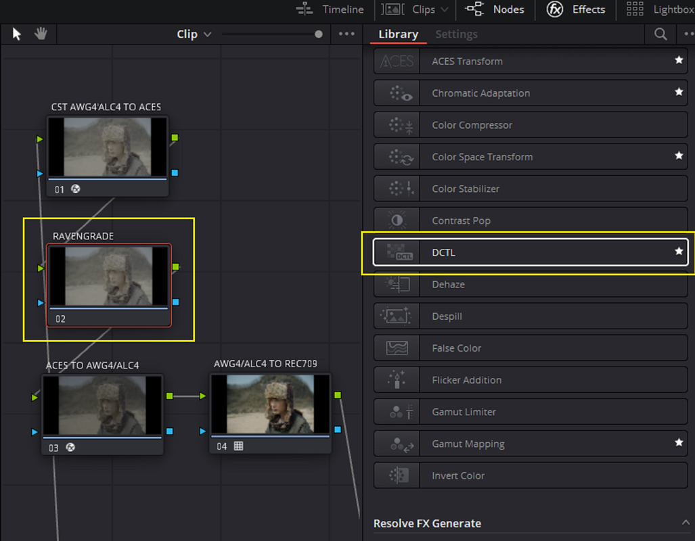This screenshot has height=541, width=695.
Task: Select the hand pan tool
Action: tap(41, 34)
